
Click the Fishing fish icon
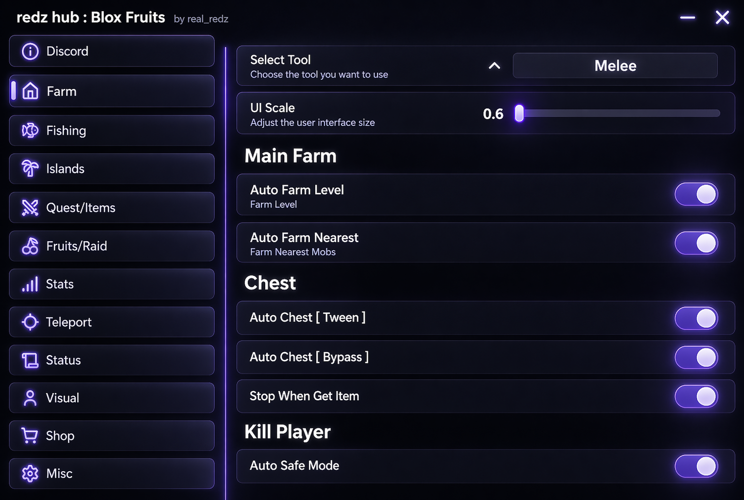click(30, 130)
